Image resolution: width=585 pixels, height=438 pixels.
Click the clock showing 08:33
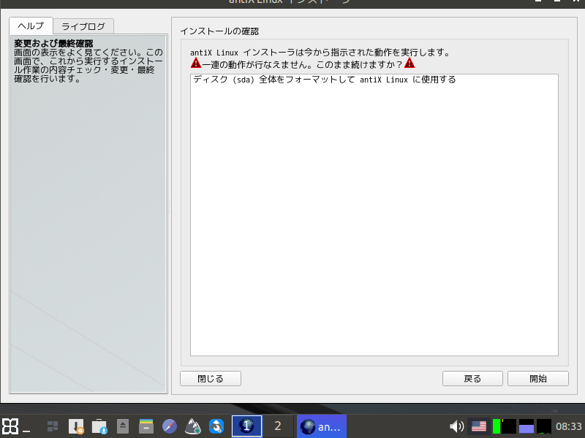(x=569, y=426)
